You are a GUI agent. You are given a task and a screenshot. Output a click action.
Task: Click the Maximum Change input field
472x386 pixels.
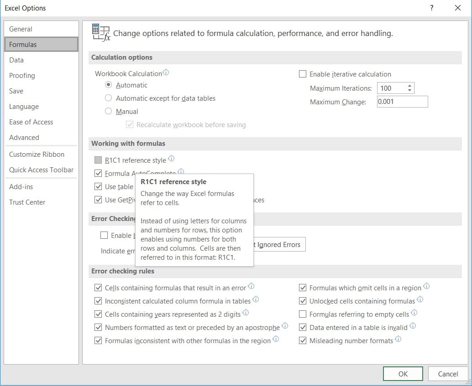coord(403,102)
